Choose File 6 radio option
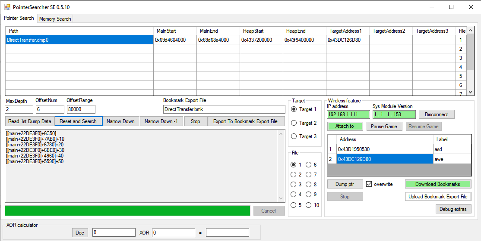Image resolution: width=481 pixels, height=241 pixels. pos(309,164)
